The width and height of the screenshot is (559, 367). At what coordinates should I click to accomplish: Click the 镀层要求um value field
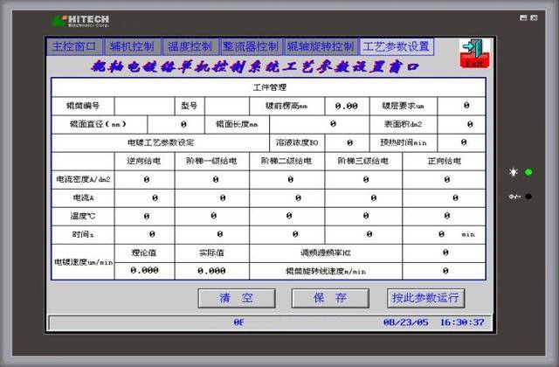[x=466, y=106]
